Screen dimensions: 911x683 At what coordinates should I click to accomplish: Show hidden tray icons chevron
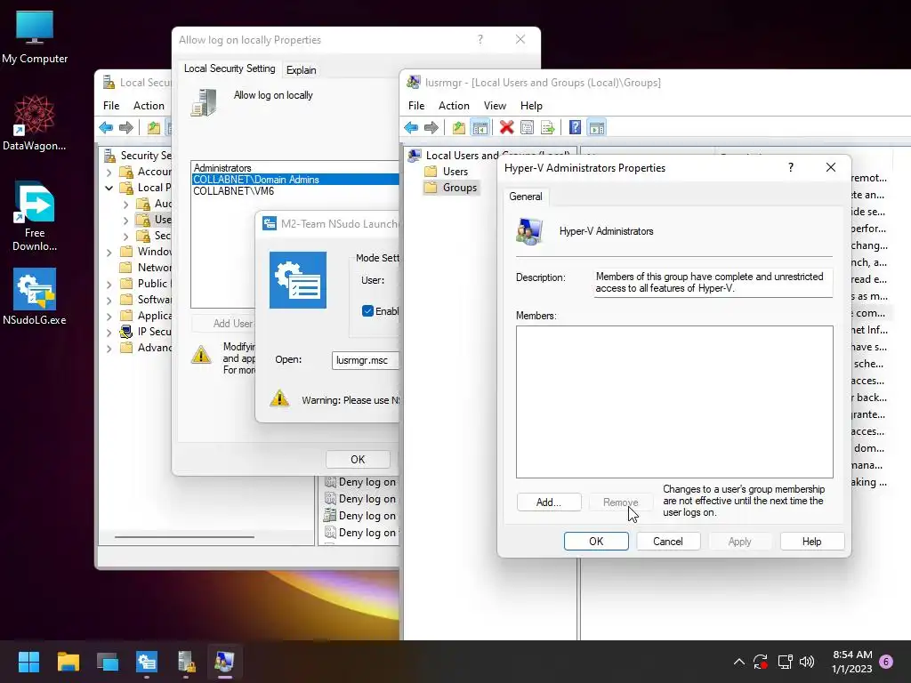739,662
